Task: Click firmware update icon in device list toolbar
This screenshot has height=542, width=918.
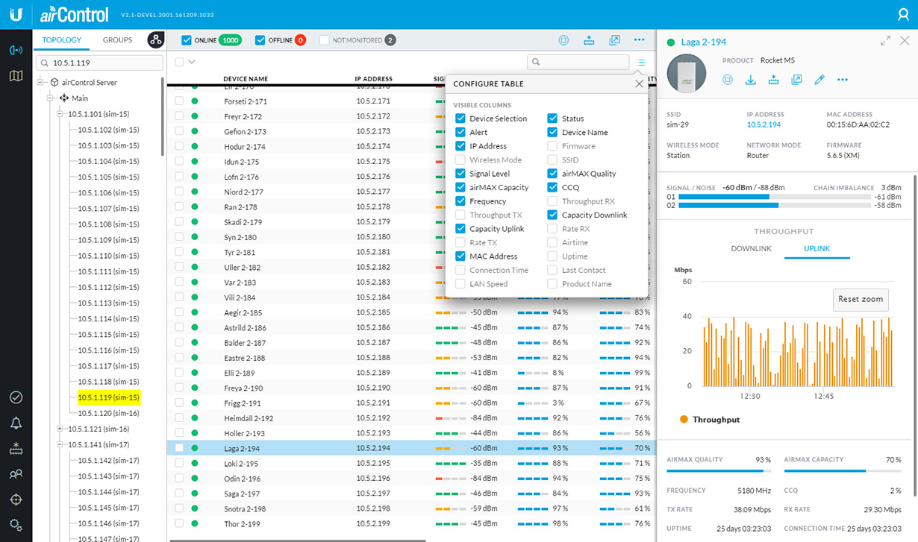Action: pyautogui.click(x=589, y=40)
